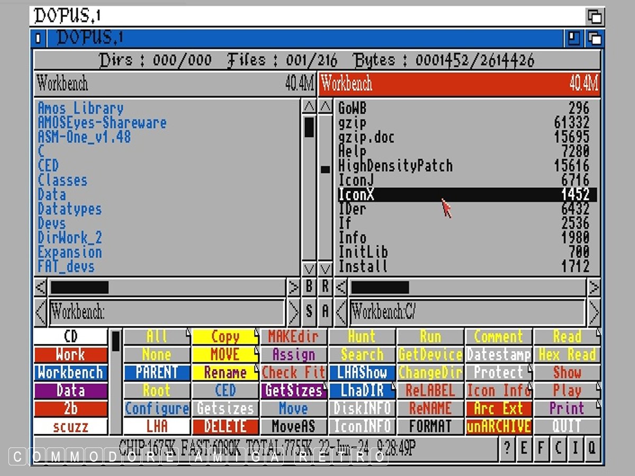Select the 'Workbench' drive button

[70, 373]
